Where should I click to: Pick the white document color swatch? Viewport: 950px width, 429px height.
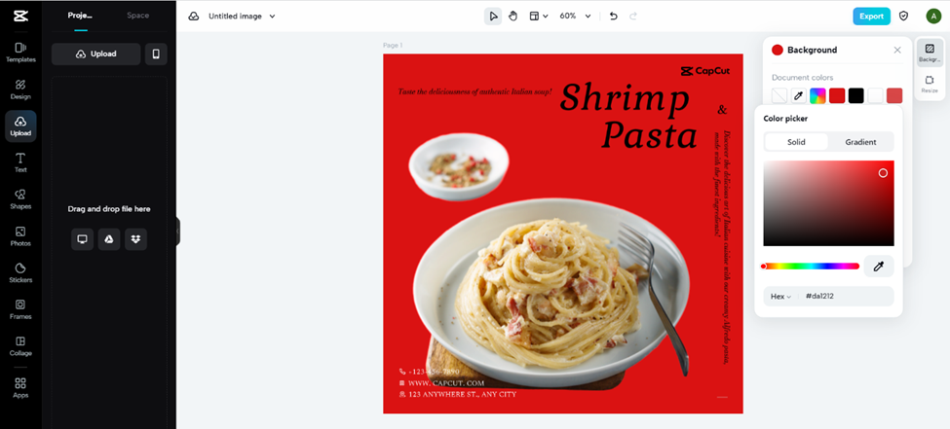[876, 95]
